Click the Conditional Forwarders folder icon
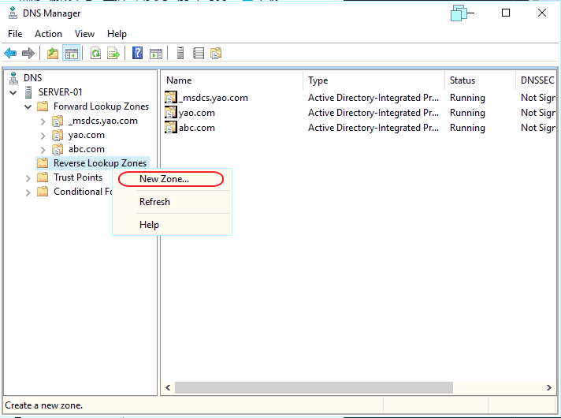Screen dimensions: 561x418 [x=43, y=192]
